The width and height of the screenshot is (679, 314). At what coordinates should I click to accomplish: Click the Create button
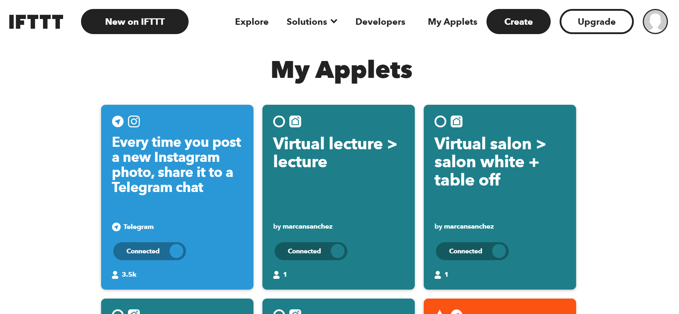coord(518,22)
